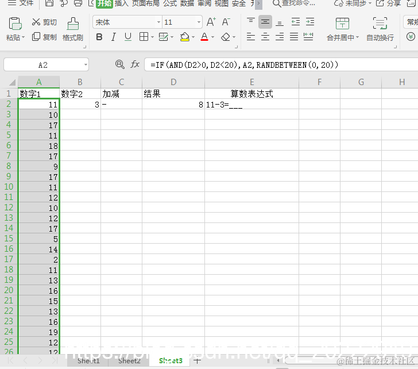Open the font color dropdown arrow
This screenshot has width=418, height=369.
[x=212, y=37]
